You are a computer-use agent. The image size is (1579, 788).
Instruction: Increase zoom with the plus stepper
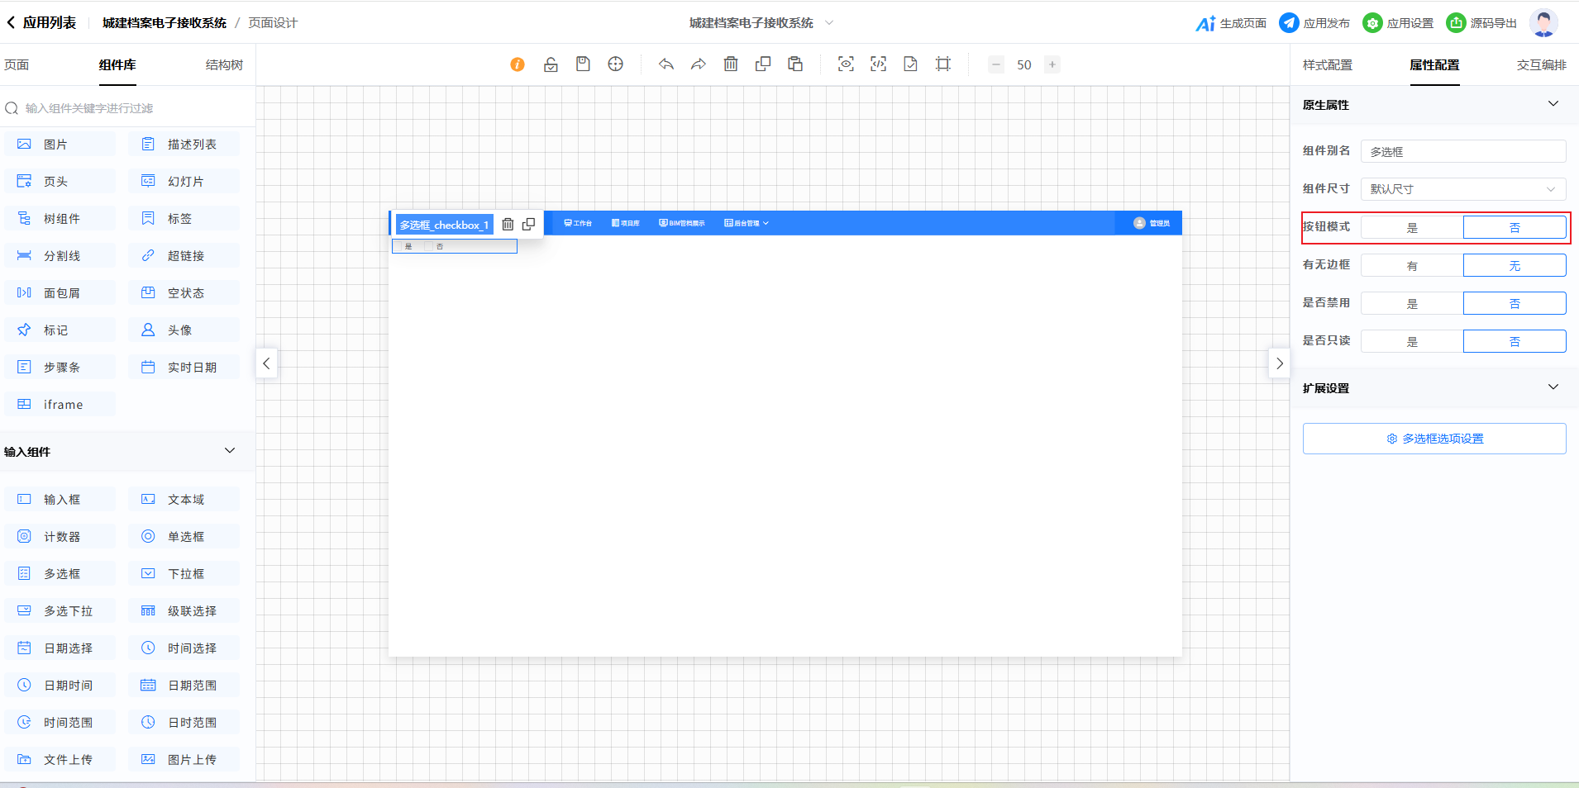[x=1052, y=64]
